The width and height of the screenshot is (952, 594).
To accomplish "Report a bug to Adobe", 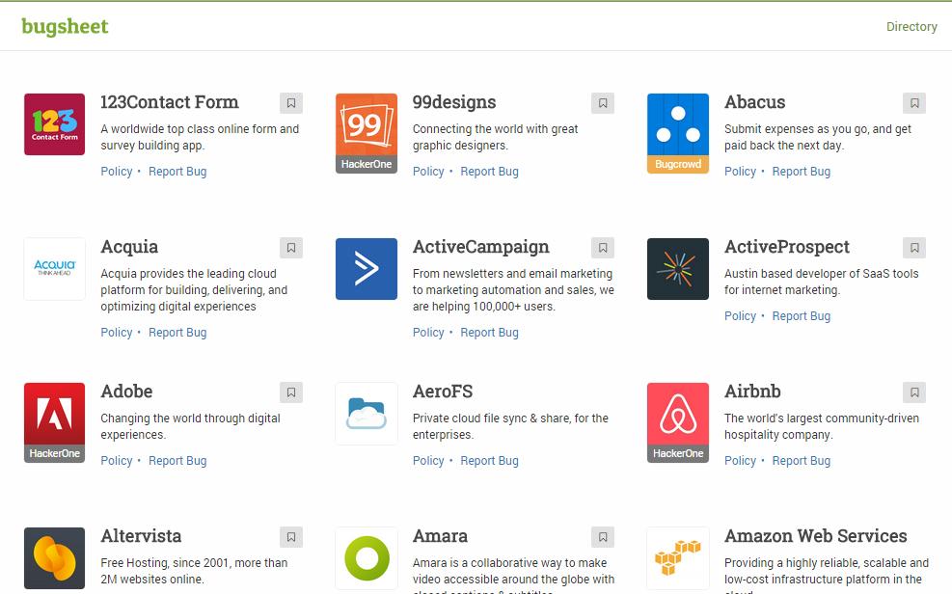I will (x=177, y=461).
